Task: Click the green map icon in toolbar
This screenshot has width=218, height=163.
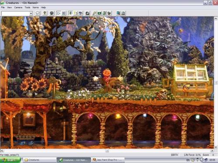Action: click(x=99, y=13)
